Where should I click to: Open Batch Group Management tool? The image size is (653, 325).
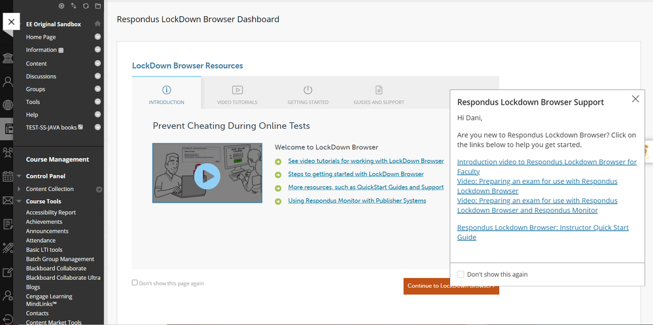(60, 259)
